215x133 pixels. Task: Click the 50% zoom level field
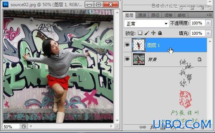(11, 127)
